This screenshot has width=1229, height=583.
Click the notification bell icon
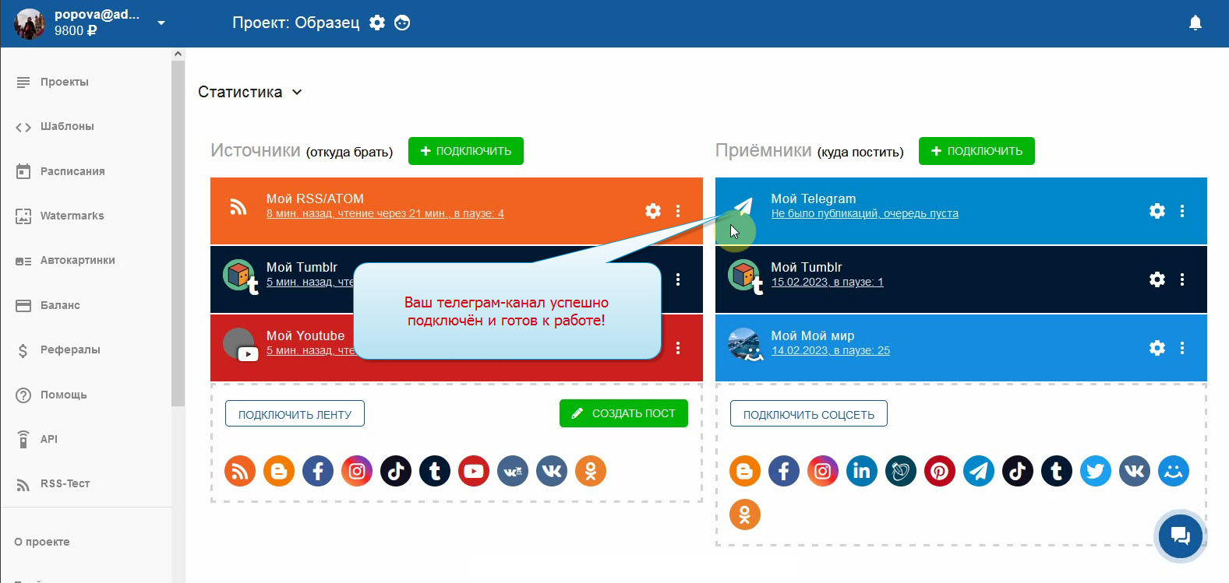click(x=1195, y=23)
